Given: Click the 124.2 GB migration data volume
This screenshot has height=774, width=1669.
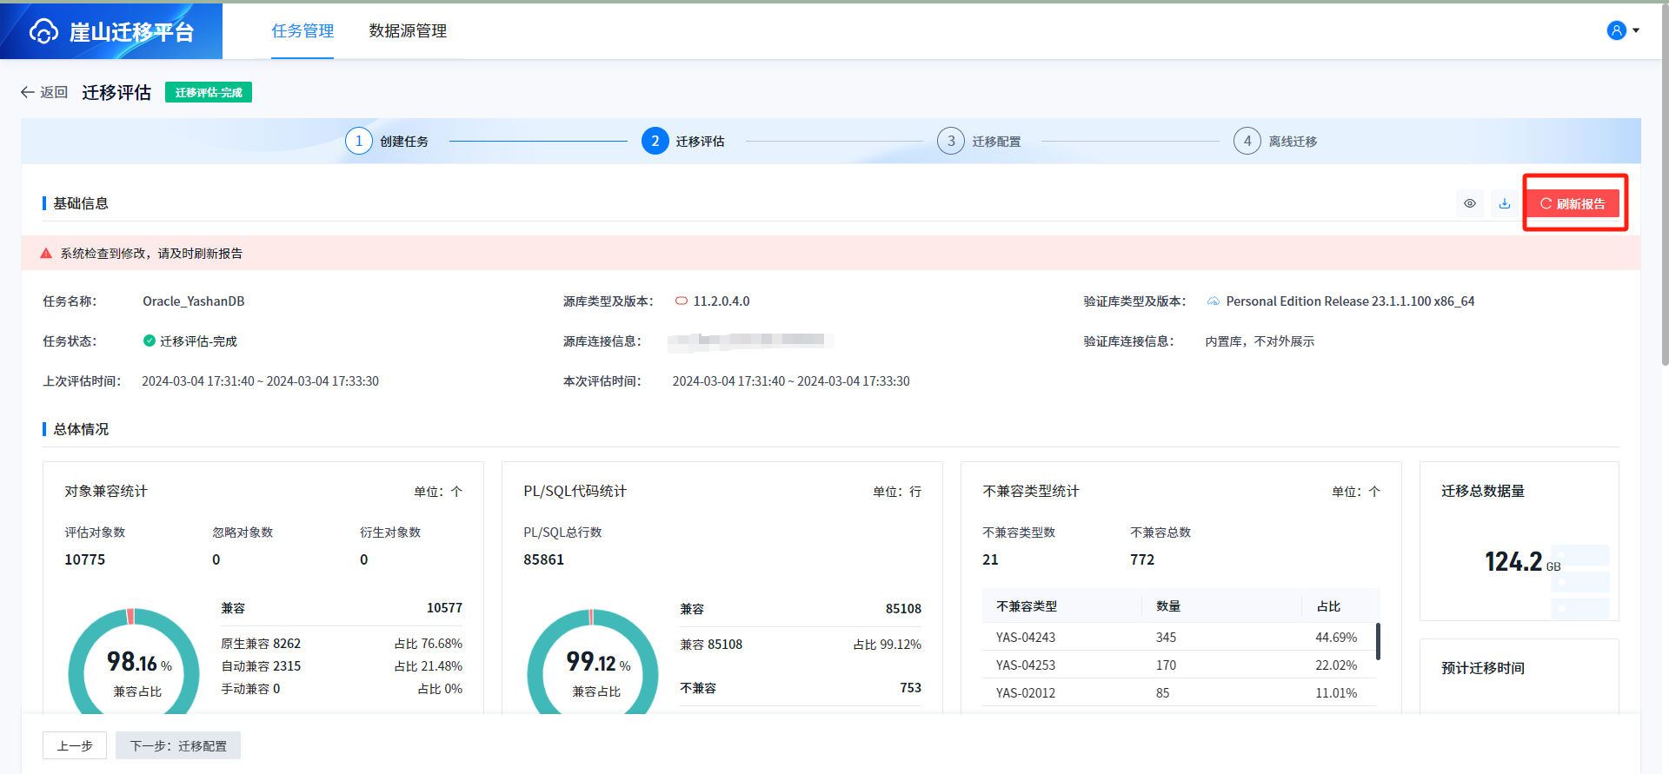Looking at the screenshot, I should 1522,562.
